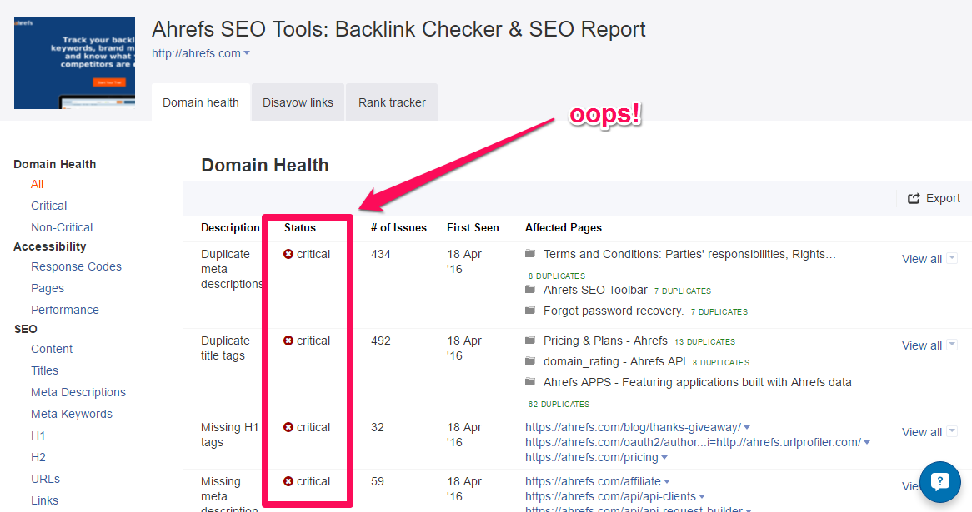This screenshot has height=512, width=972.
Task: Click the Export share icon
Action: coord(914,199)
